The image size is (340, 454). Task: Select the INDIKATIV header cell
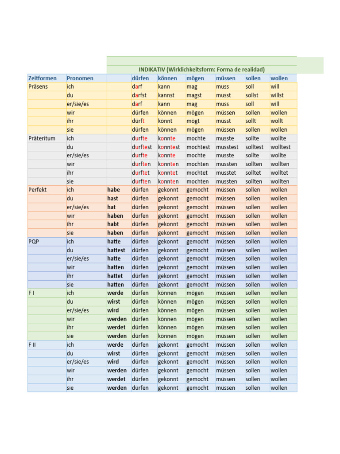[202, 70]
